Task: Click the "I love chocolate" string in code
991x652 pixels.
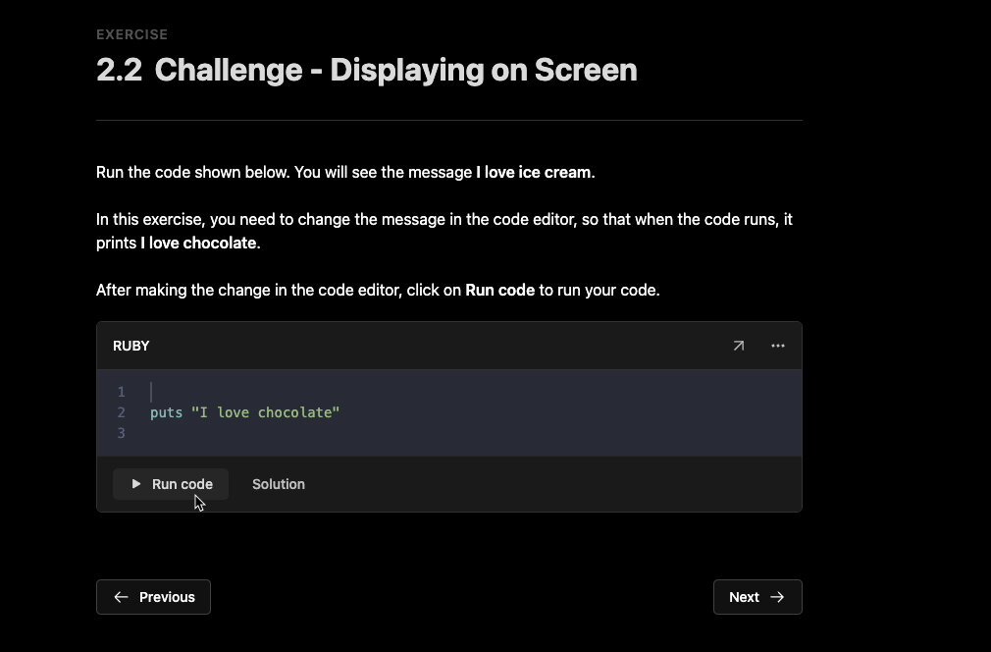Action: point(266,413)
